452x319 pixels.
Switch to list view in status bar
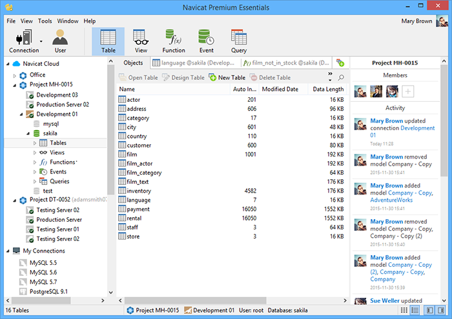[415, 310]
